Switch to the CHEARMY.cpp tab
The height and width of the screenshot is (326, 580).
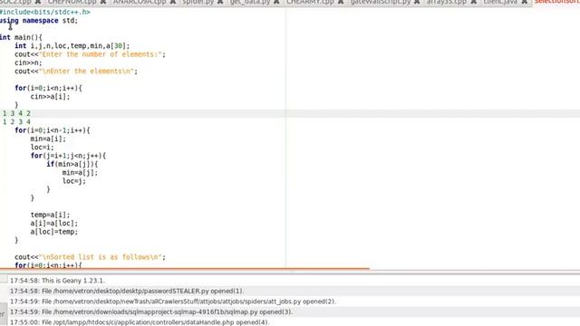[x=310, y=2]
